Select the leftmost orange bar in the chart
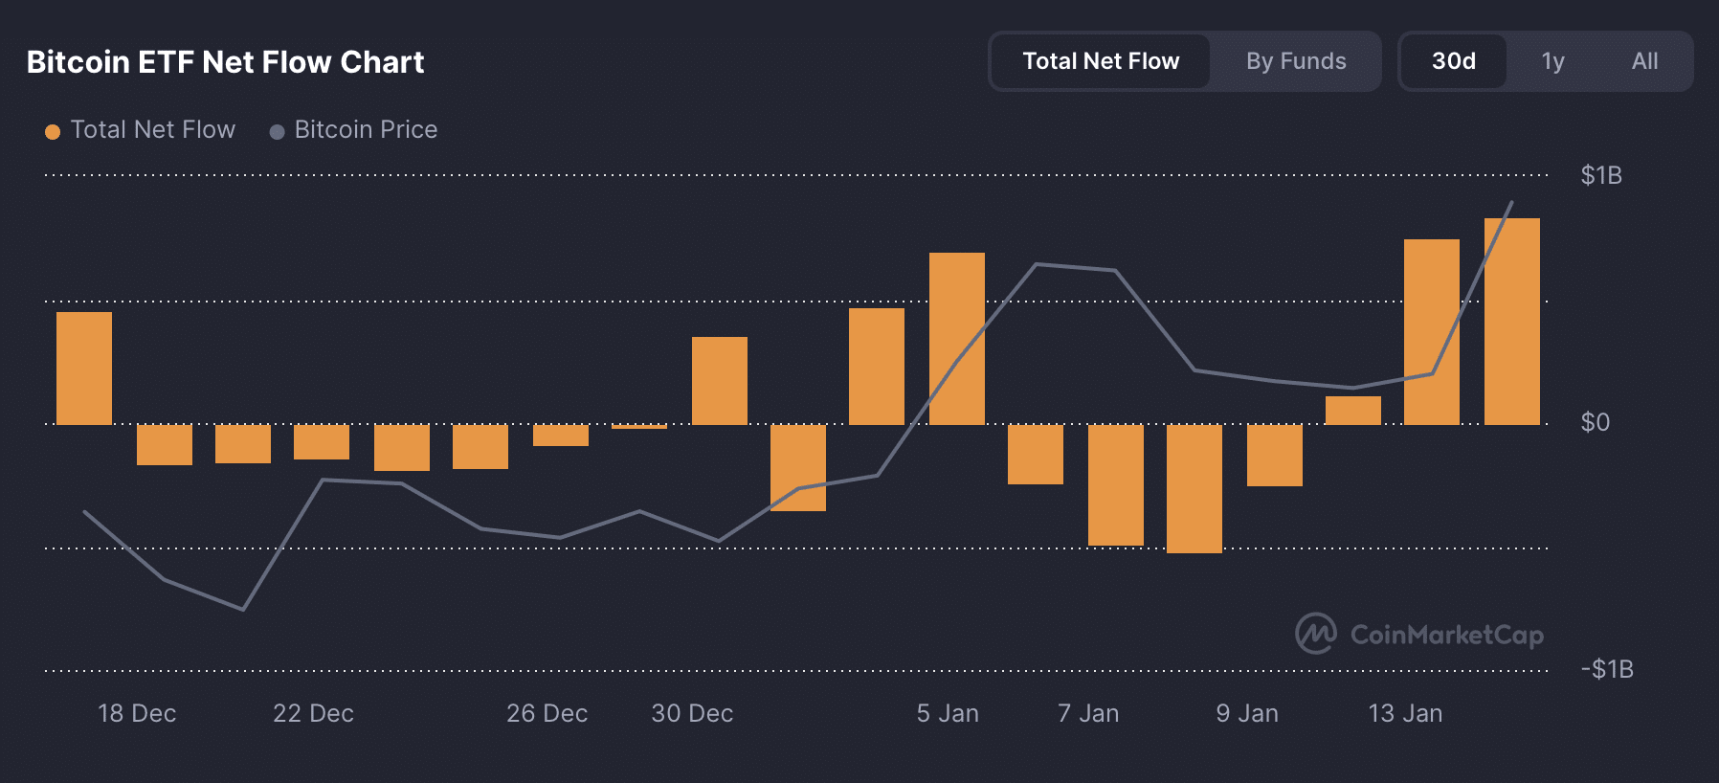The height and width of the screenshot is (783, 1719). tap(84, 368)
